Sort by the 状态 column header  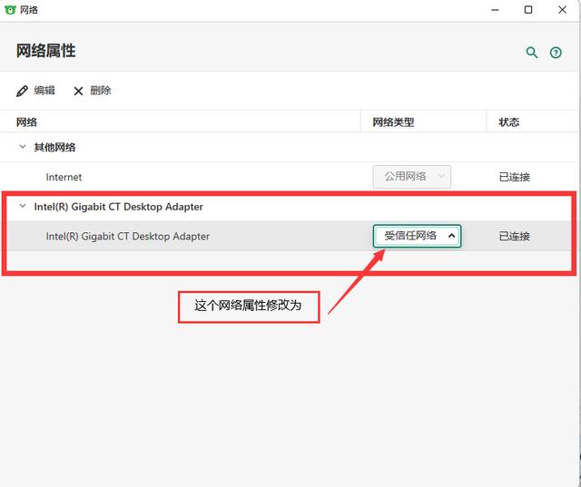click(x=508, y=122)
